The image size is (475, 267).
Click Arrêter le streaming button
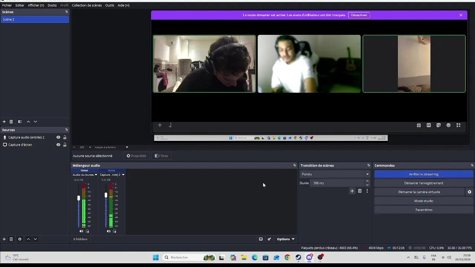pos(424,174)
